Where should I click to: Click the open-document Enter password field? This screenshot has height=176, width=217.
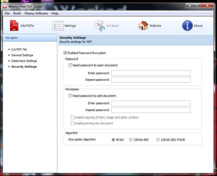click(x=150, y=73)
